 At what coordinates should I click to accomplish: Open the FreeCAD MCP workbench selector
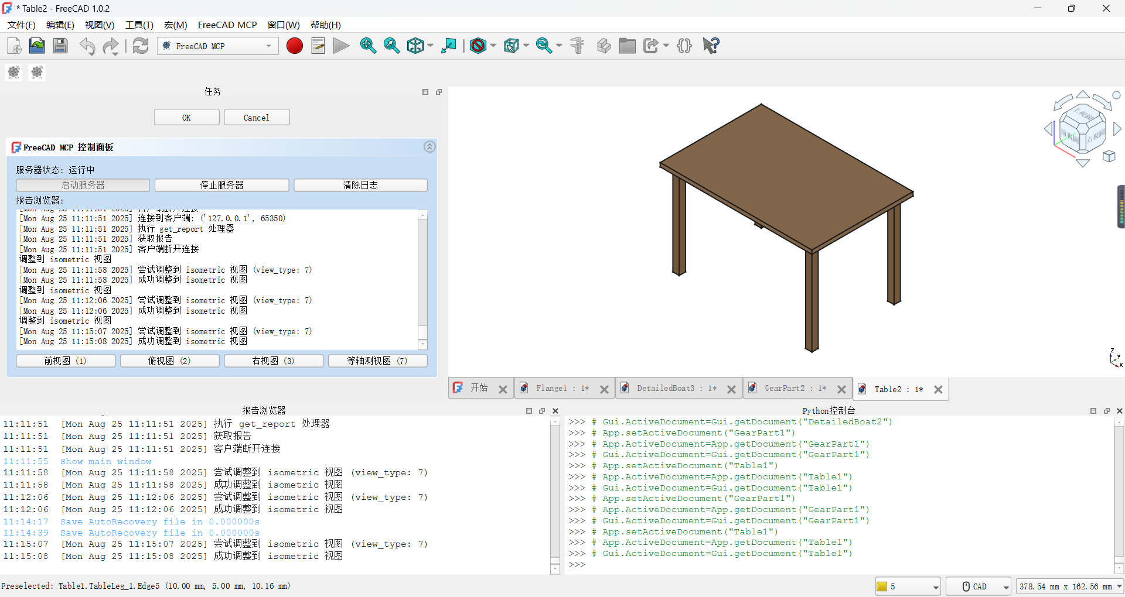pos(217,46)
